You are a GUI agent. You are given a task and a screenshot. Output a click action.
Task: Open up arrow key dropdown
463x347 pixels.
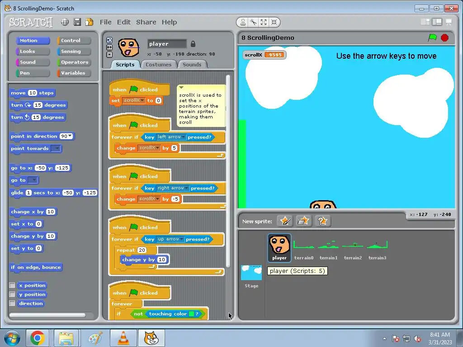(x=182, y=239)
